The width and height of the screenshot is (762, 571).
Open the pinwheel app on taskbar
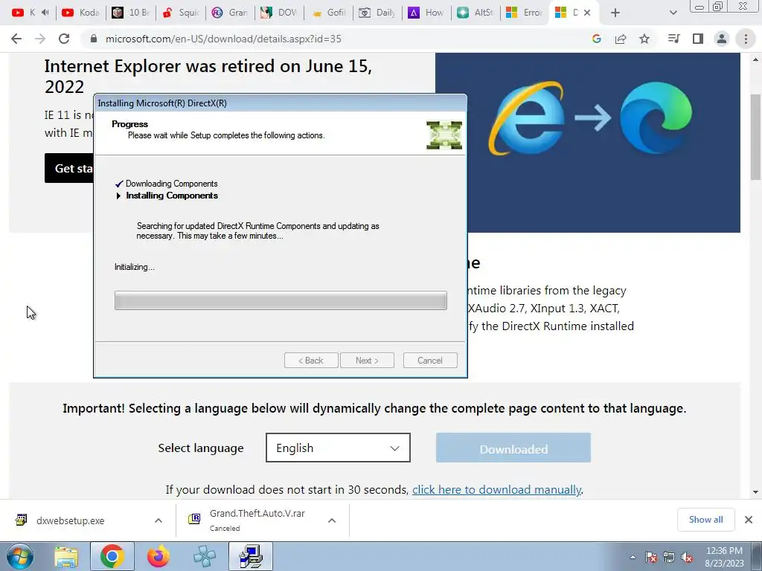pos(204,556)
